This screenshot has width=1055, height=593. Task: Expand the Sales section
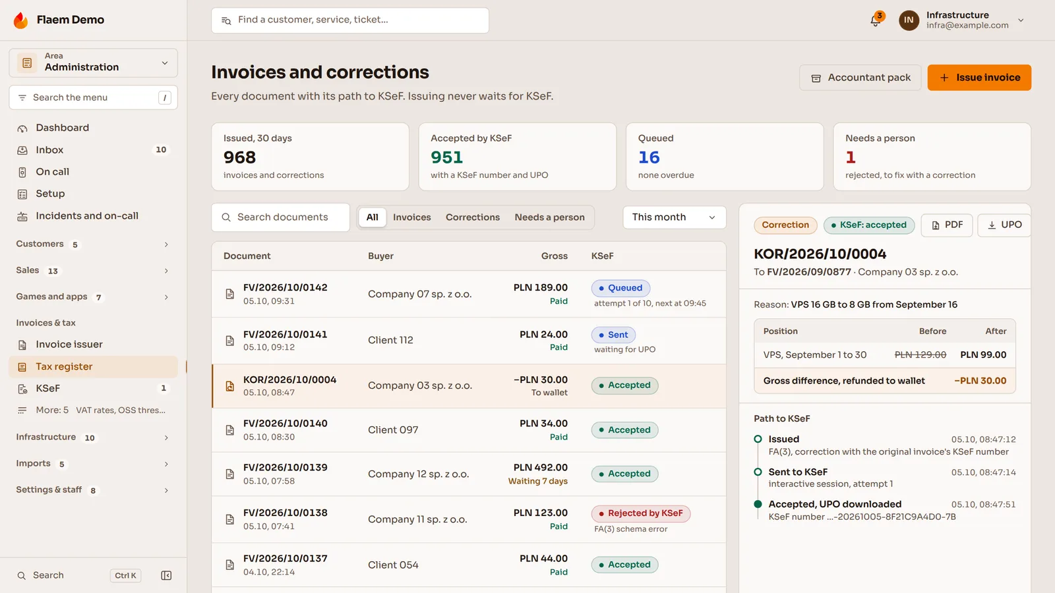pyautogui.click(x=93, y=271)
